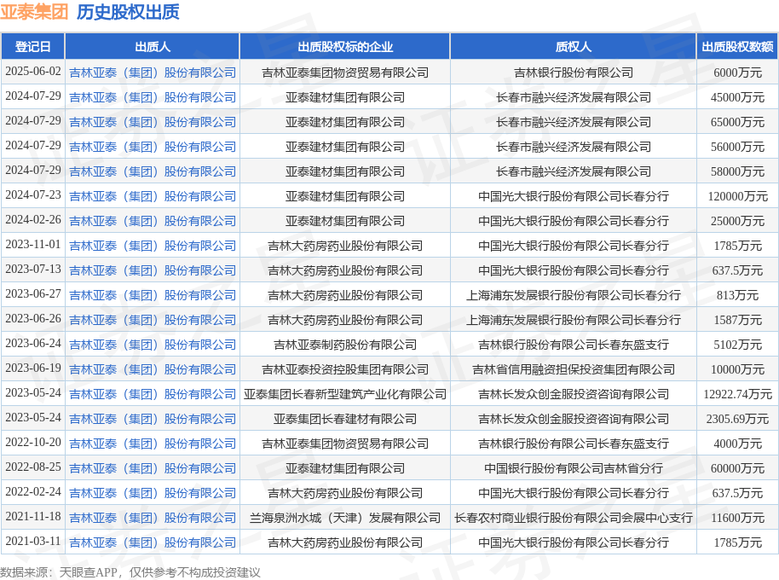Open the pledgor link in the 2023-06-27 row
The height and width of the screenshot is (580, 779).
tap(153, 295)
